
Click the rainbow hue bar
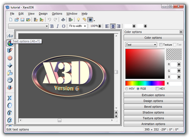(x=145, y=83)
